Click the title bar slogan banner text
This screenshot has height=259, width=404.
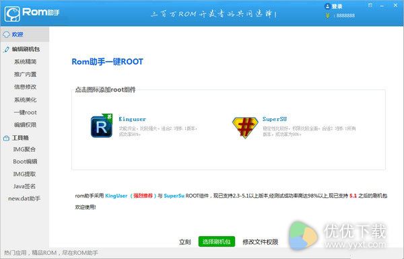(x=213, y=14)
